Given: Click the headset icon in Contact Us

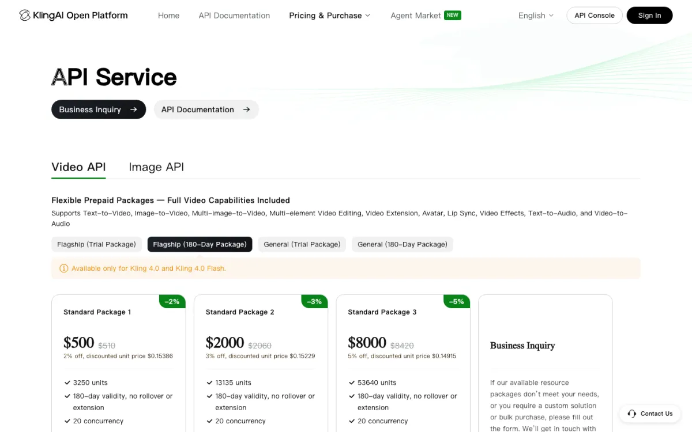Looking at the screenshot, I should click(x=632, y=414).
